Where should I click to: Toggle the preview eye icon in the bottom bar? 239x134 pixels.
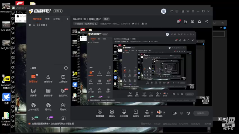pos(181,113)
